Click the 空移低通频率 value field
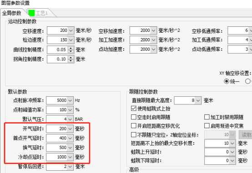 (x=238, y=30)
